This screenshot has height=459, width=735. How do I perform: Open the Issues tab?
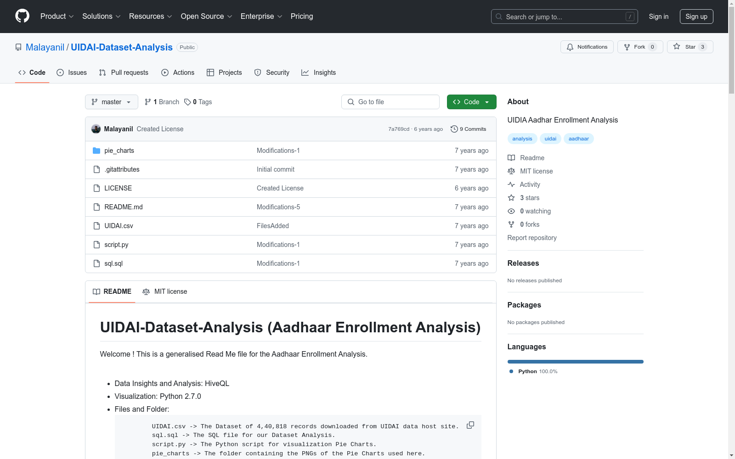(x=72, y=73)
